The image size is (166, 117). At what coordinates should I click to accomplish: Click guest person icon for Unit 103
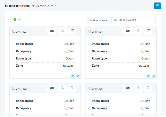[62, 31]
